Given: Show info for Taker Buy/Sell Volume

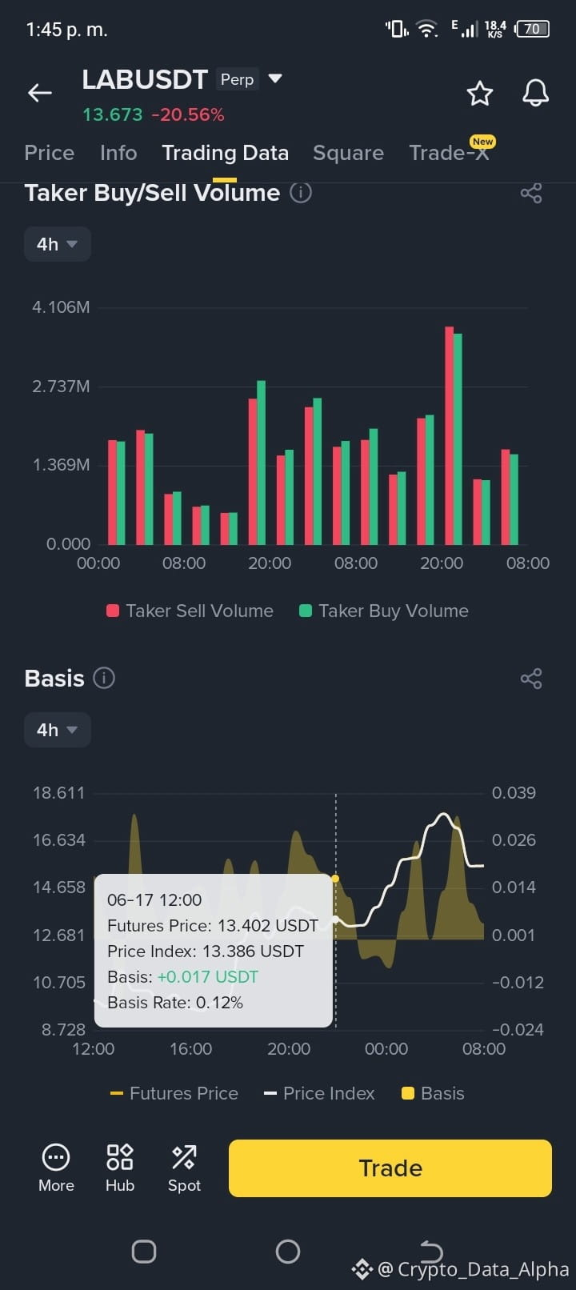Looking at the screenshot, I should [x=301, y=193].
